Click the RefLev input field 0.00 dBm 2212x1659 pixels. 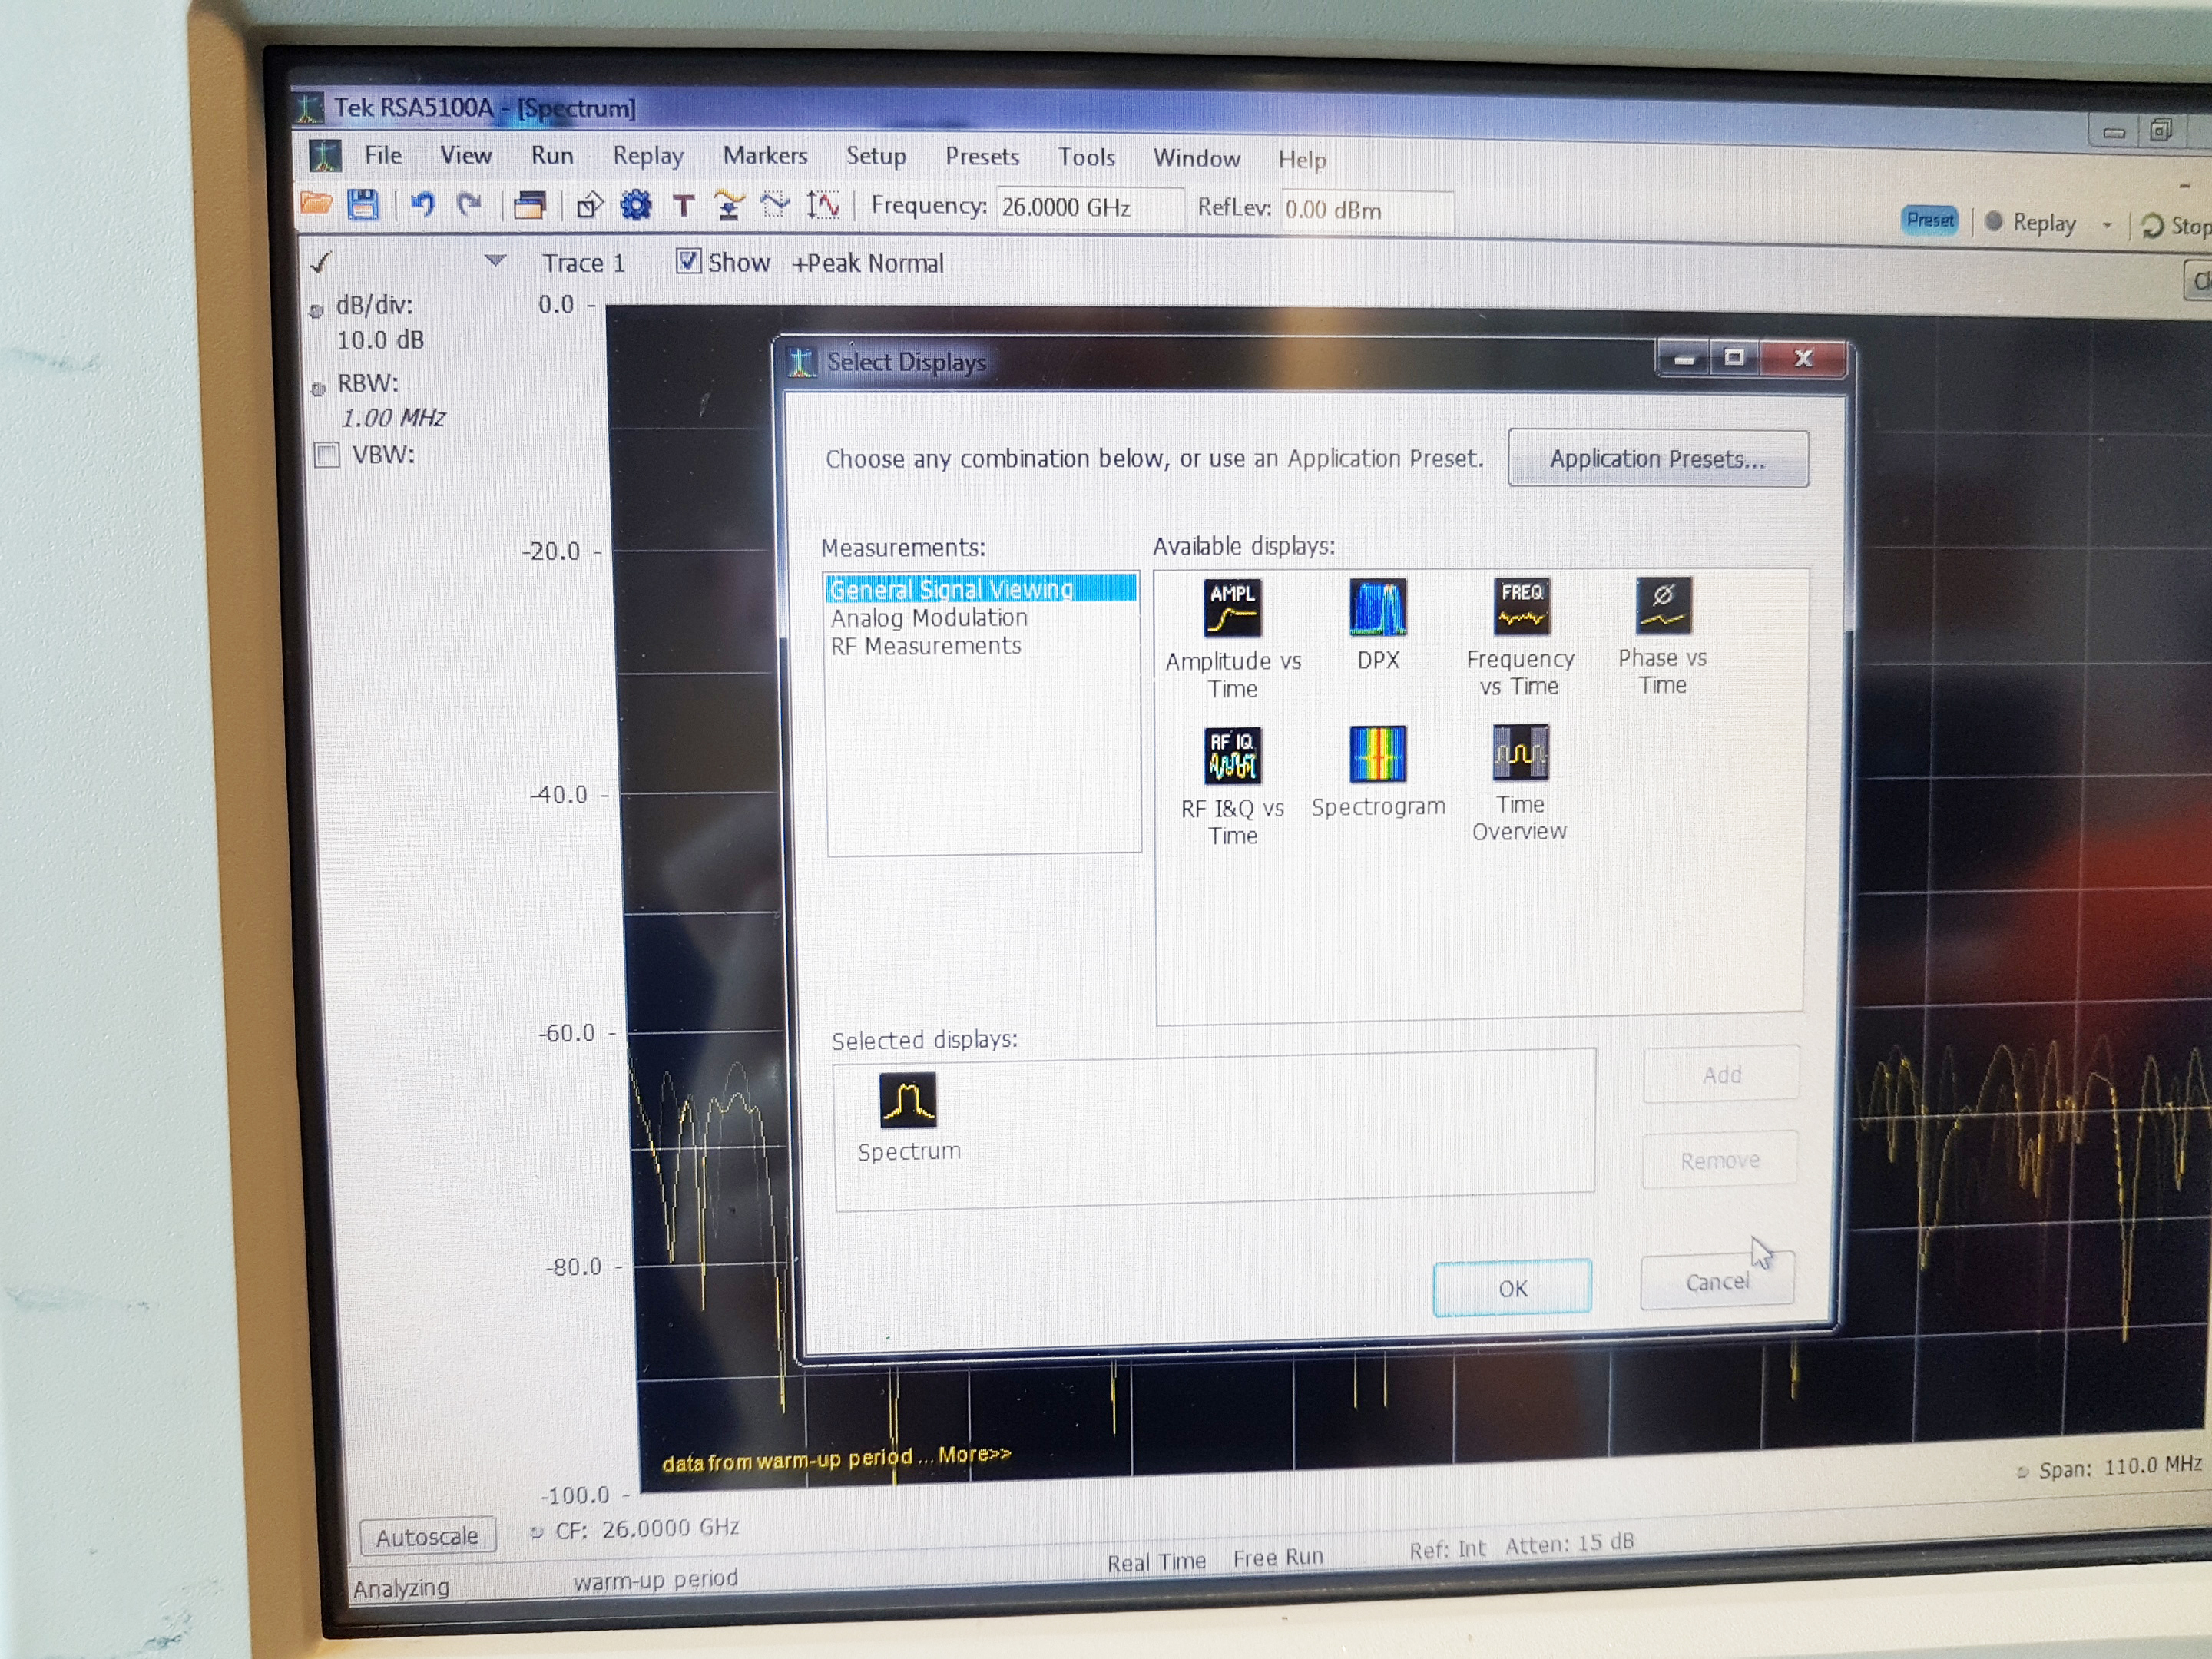[1367, 210]
